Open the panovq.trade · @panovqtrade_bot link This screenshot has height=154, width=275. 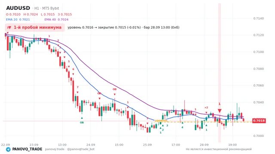click(x=70, y=149)
